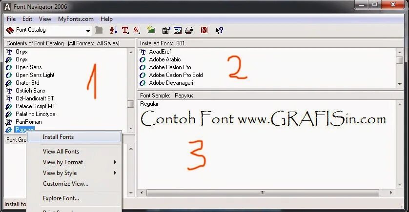Viewport: 409px width, 212px height.
Task: Expand the View by Style submenu
Action: point(115,173)
